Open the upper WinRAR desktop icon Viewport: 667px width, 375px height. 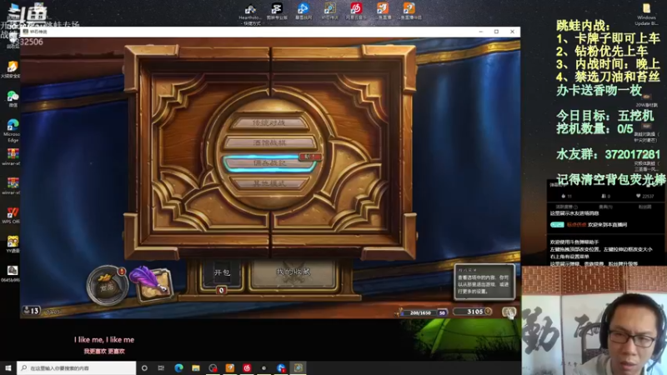pyautogui.click(x=12, y=157)
